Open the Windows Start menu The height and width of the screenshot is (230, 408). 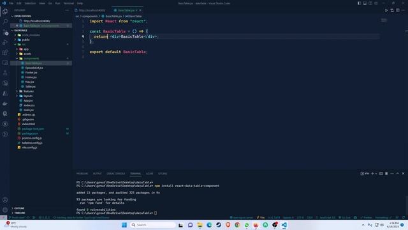click(124, 225)
